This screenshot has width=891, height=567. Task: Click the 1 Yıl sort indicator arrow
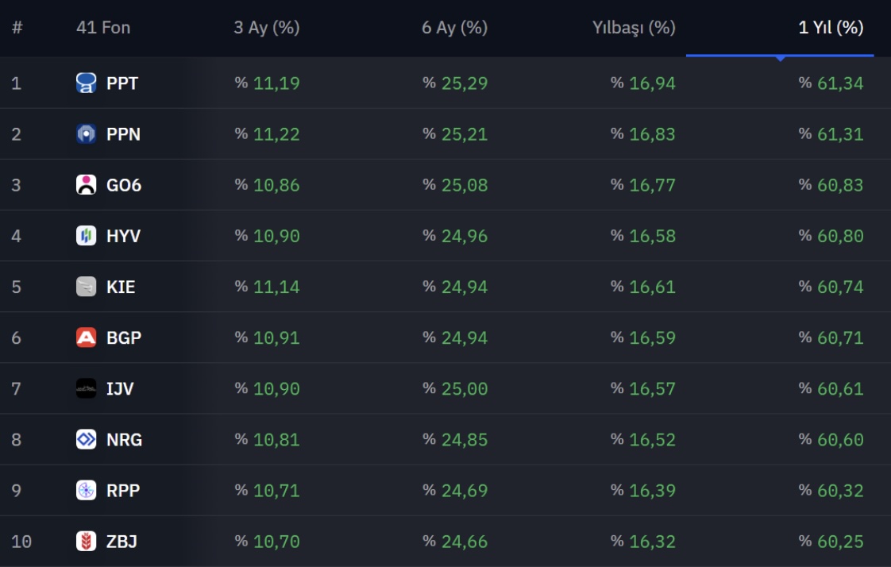tap(780, 58)
